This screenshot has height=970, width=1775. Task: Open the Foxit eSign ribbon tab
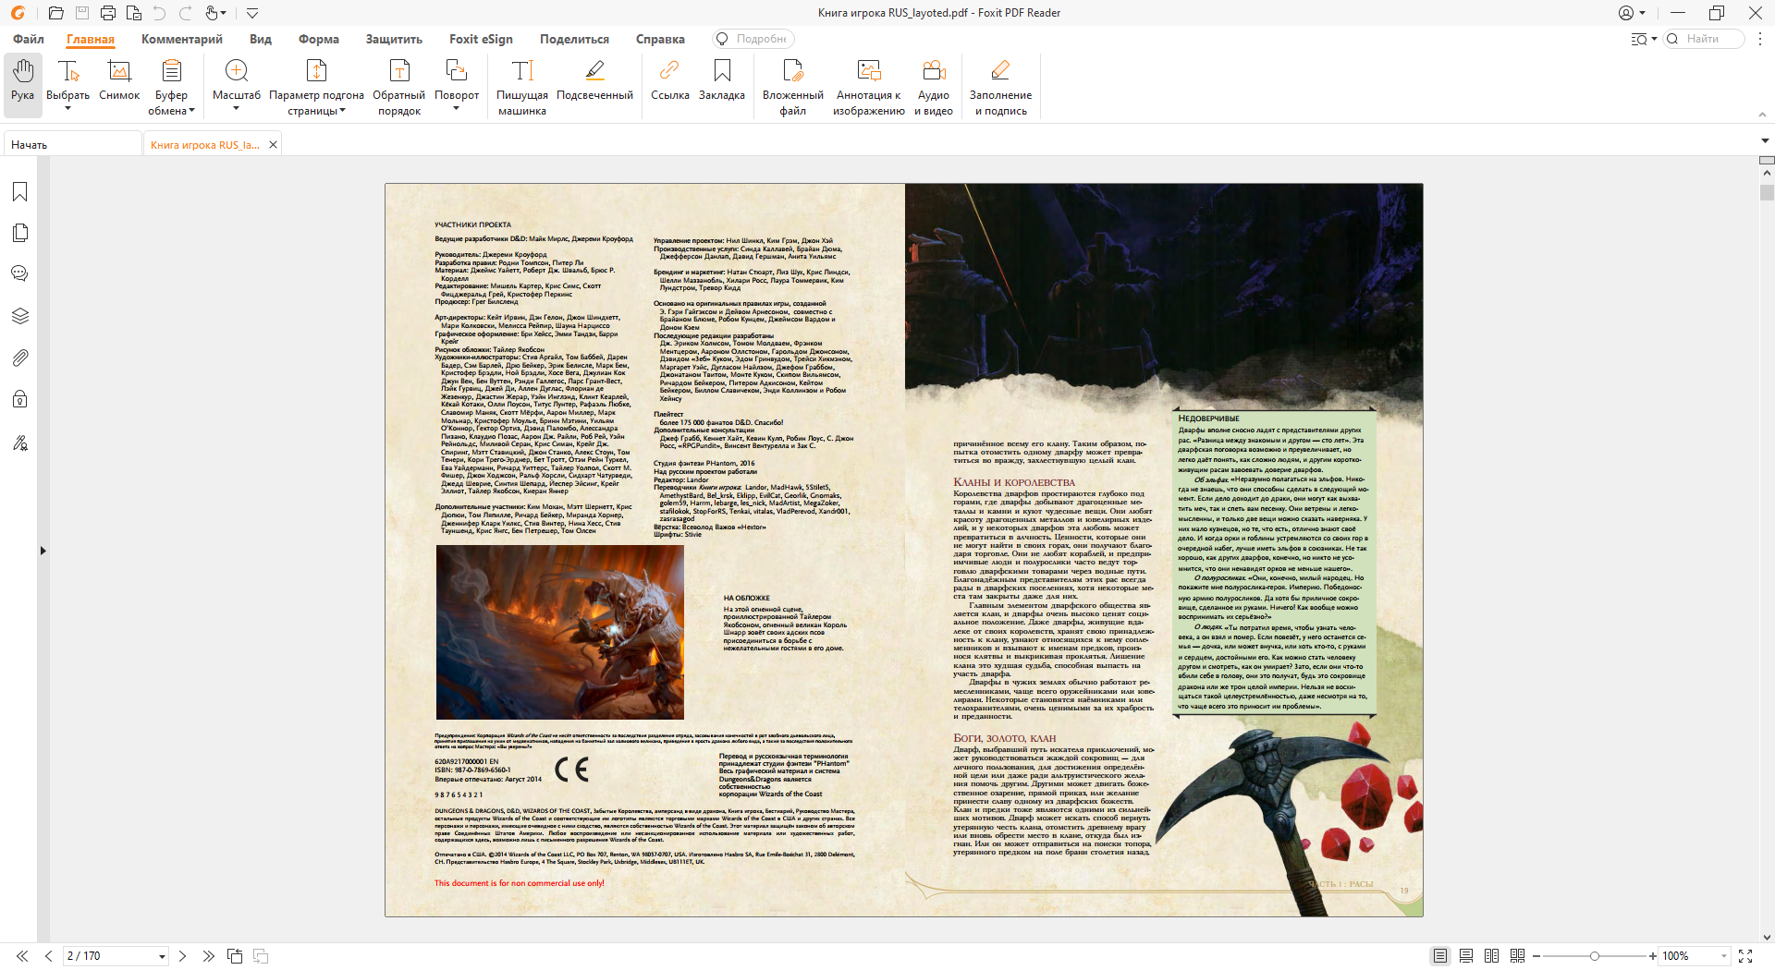(481, 39)
